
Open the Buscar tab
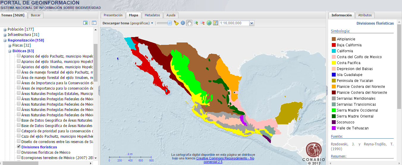(x=36, y=15)
